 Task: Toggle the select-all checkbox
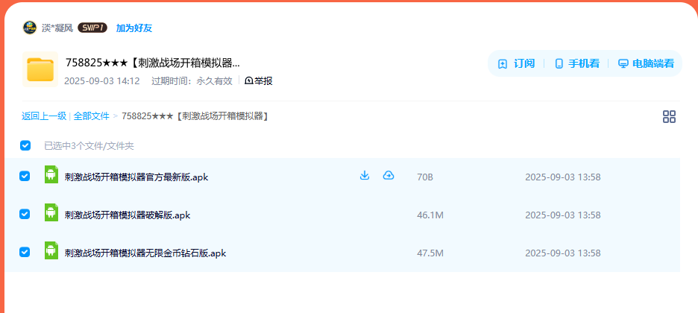25,145
